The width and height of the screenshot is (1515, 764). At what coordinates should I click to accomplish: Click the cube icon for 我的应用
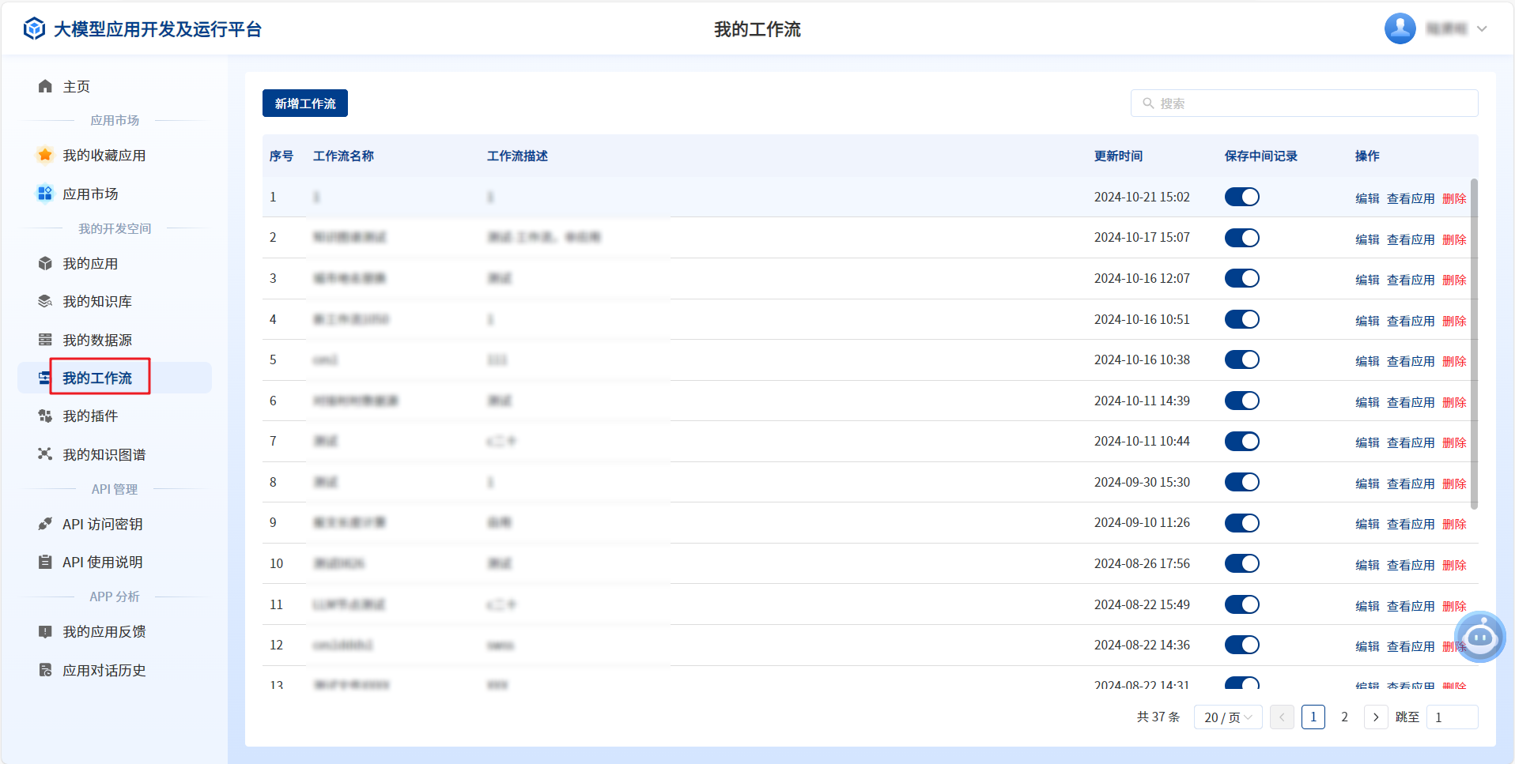click(x=45, y=263)
